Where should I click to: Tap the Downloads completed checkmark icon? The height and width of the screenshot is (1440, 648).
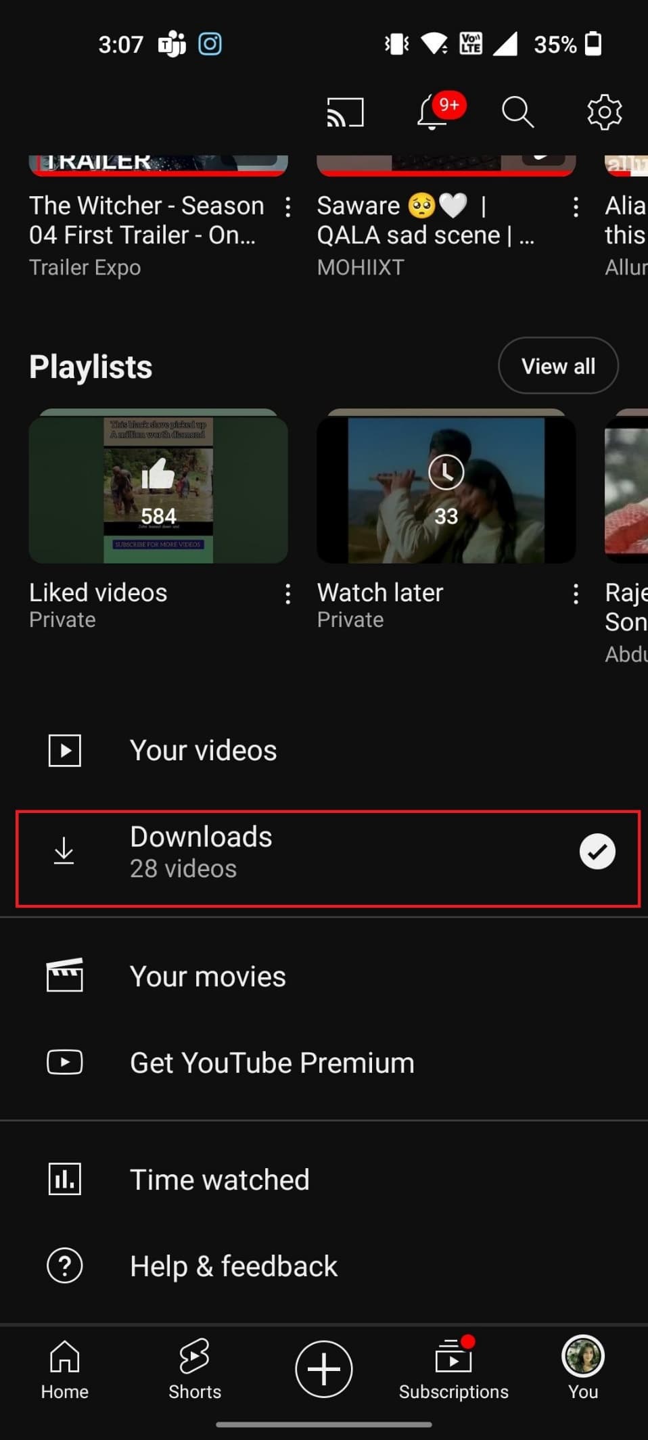click(x=597, y=852)
